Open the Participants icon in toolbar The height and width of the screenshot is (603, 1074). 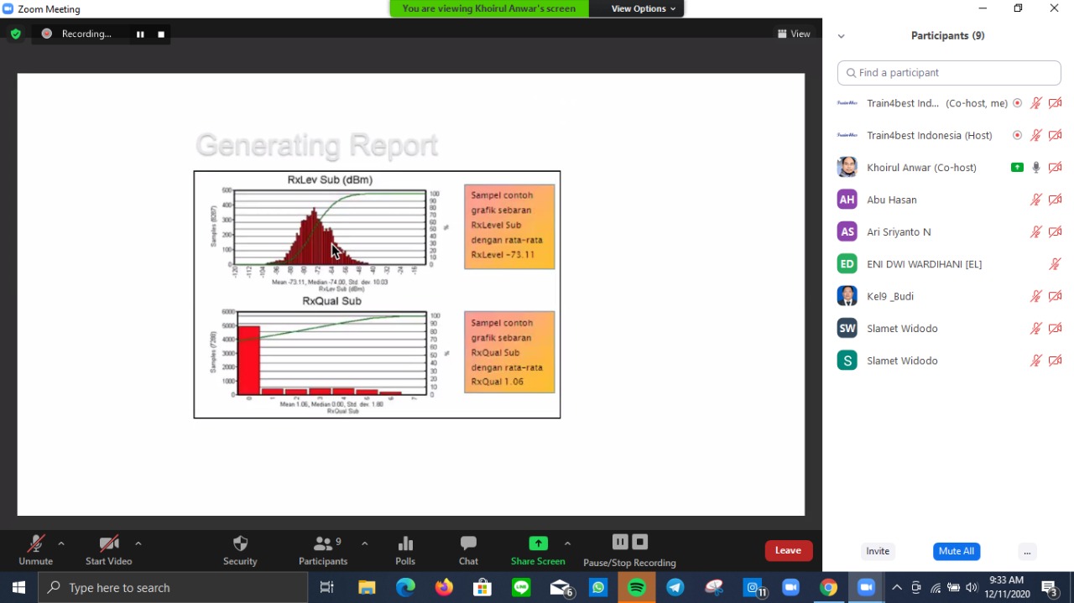[x=323, y=543]
